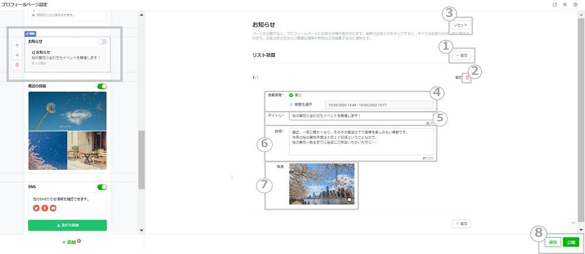Screen dimensions: 585x254
Task: Click the scroll-to-top chevron button
Action: click(572, 222)
